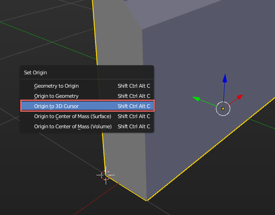Click the object origin point circle
This screenshot has height=215, width=275.
point(223,109)
